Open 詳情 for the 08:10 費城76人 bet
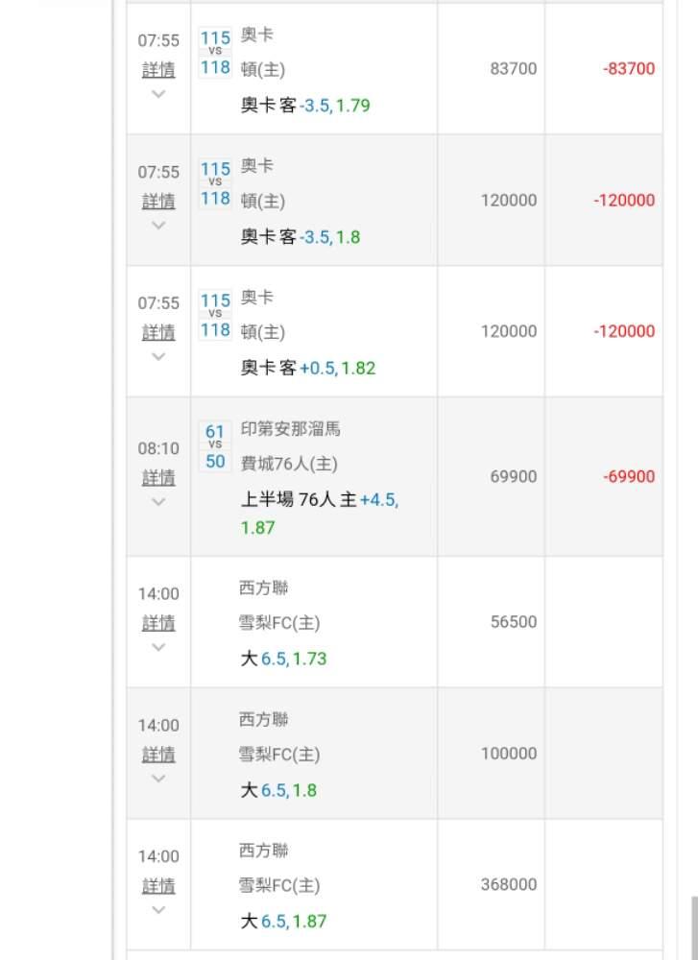 (x=158, y=477)
